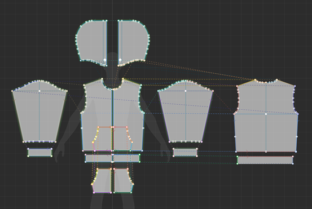Select the lower left pocket piece
The width and height of the screenshot is (312, 209).
point(102,181)
